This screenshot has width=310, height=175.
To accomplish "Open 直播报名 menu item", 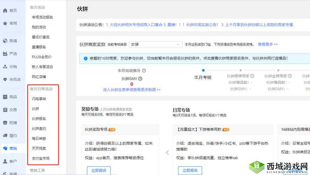I will coord(39,47).
